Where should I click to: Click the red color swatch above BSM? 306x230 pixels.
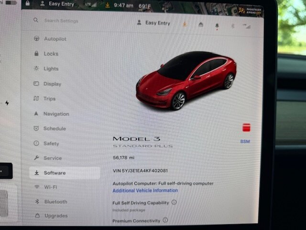246,128
